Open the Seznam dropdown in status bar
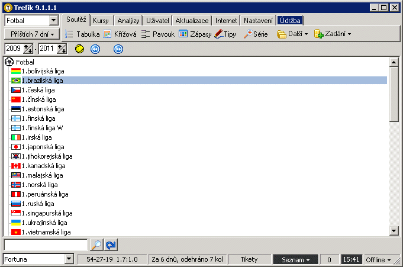This screenshot has width=403, height=267. pyautogui.click(x=295, y=259)
